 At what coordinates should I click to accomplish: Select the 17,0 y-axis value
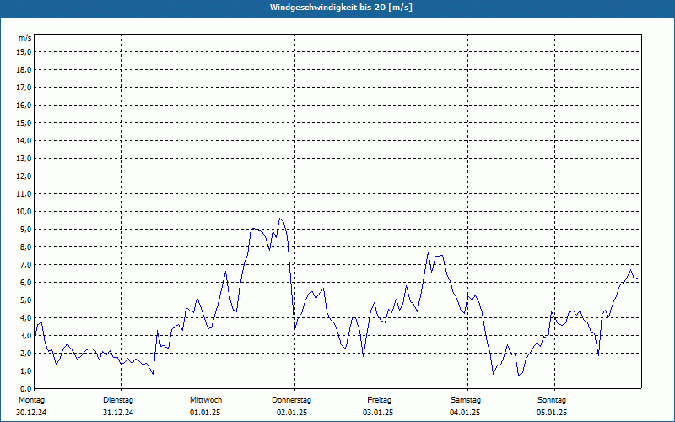pyautogui.click(x=24, y=88)
